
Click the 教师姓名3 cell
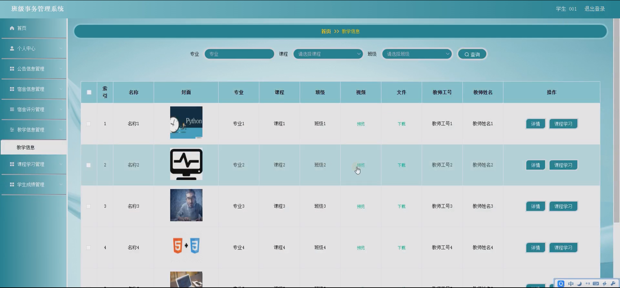tap(483, 206)
